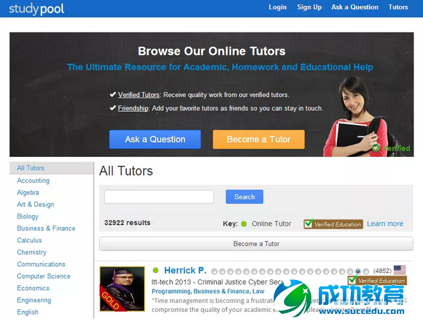Filter tutors by English
423x326 pixels.
pos(27,312)
